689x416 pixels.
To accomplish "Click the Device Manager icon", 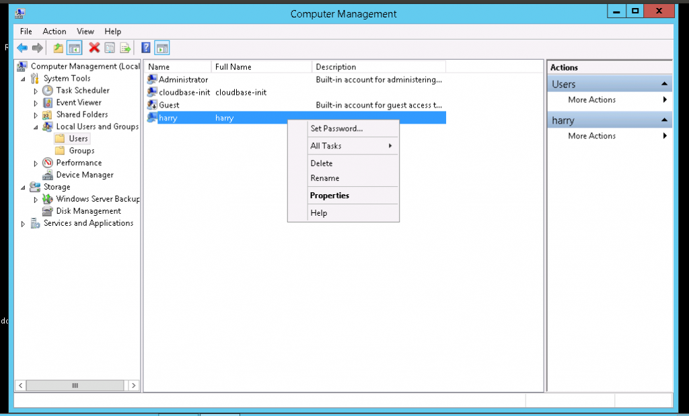I will tap(48, 175).
